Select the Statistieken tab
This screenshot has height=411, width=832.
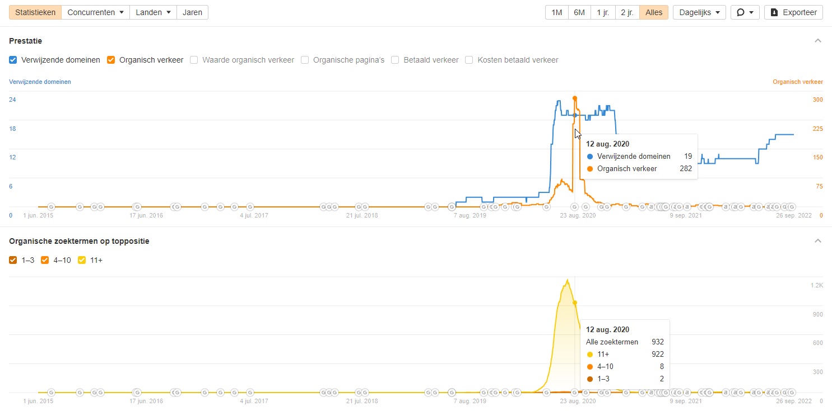tap(35, 12)
